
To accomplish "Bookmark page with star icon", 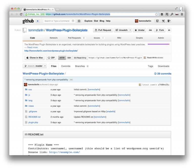I will pyautogui.click(x=157, y=14).
